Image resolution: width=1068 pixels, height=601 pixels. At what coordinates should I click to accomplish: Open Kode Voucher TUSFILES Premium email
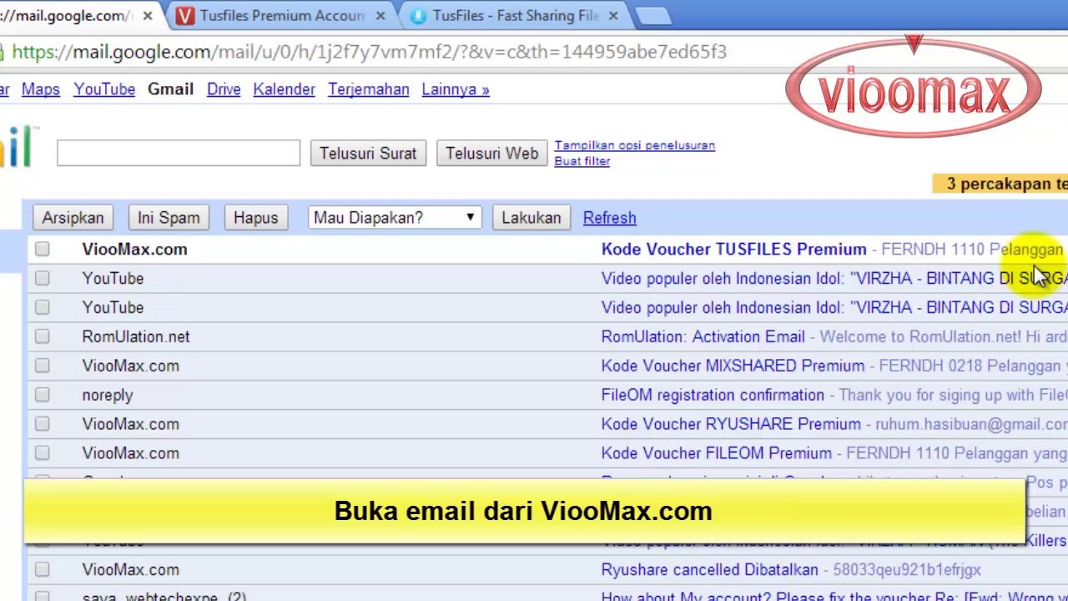pyautogui.click(x=734, y=249)
